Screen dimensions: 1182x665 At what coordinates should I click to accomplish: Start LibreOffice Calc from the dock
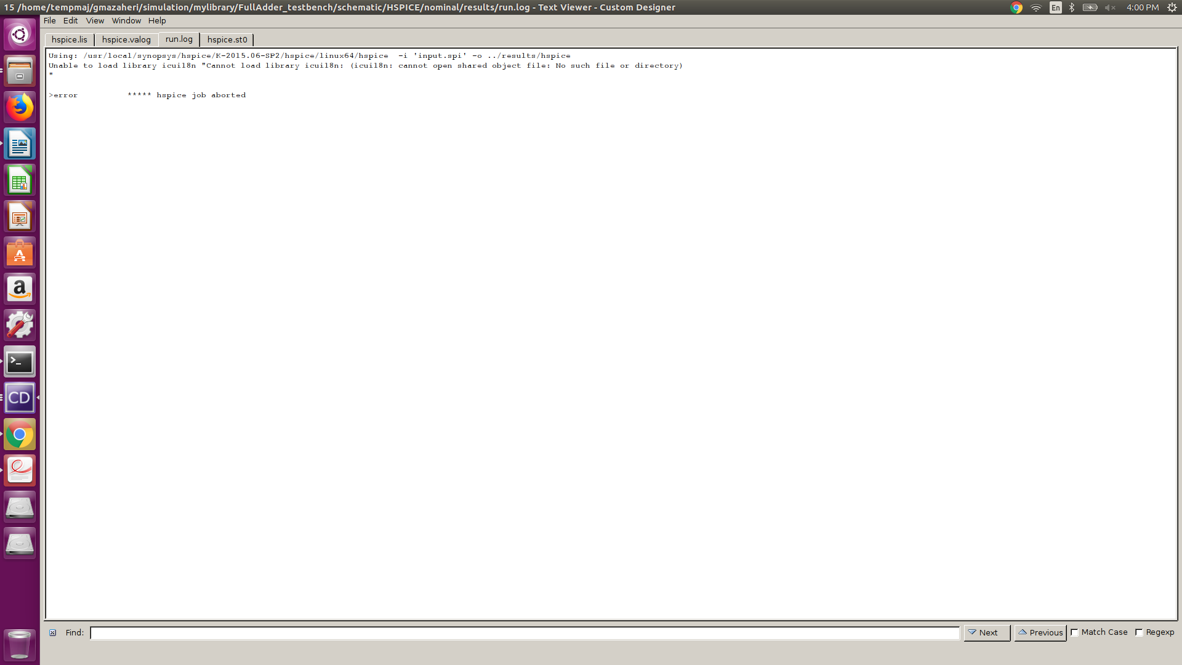20,180
